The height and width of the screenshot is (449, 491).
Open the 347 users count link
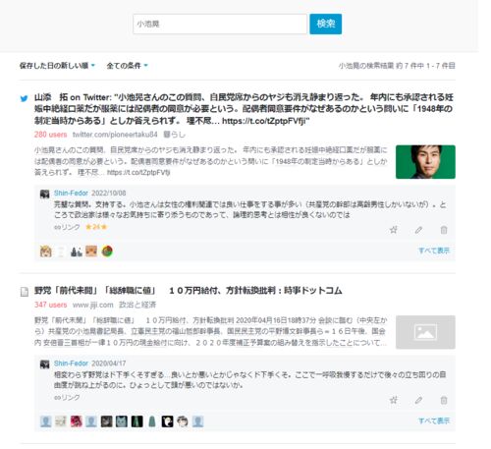tap(50, 305)
